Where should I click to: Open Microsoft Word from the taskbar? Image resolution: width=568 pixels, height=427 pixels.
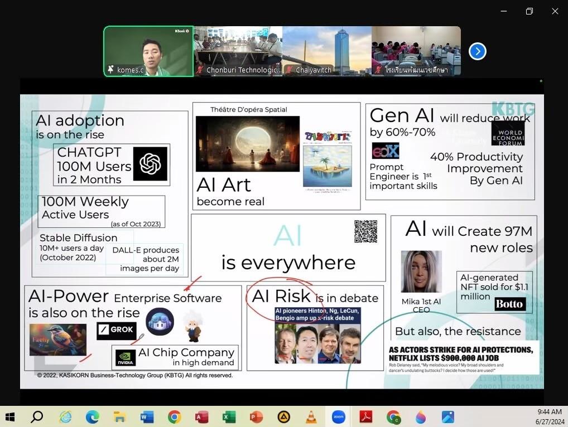147,416
